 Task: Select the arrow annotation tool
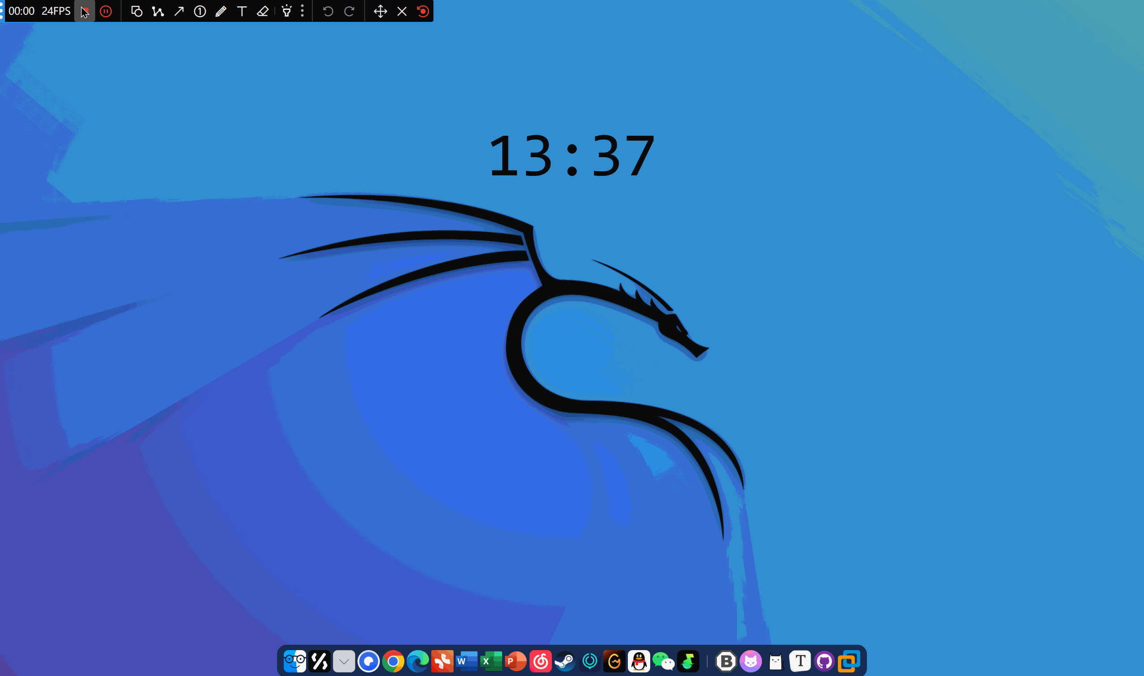click(x=179, y=12)
